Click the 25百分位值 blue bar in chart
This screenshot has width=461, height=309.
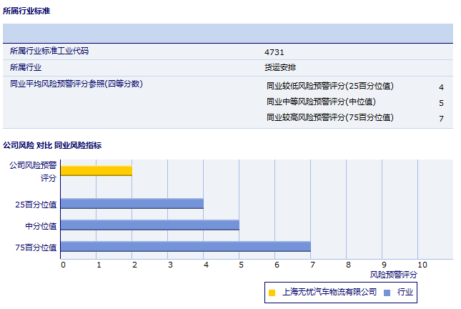(132, 204)
